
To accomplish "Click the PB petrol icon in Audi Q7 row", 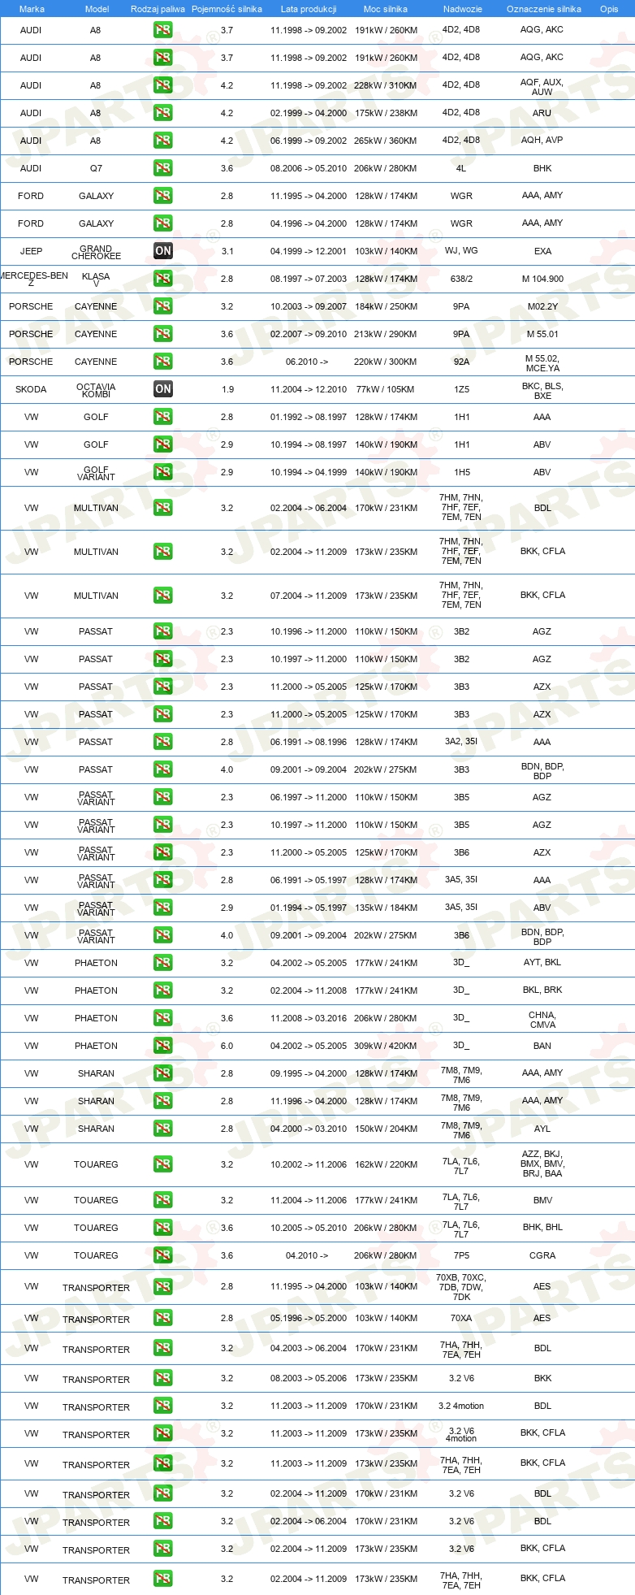I will 163,168.
